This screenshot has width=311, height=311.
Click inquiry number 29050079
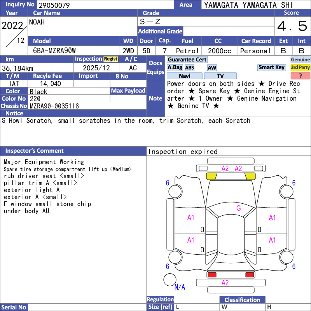pyautogui.click(x=54, y=5)
